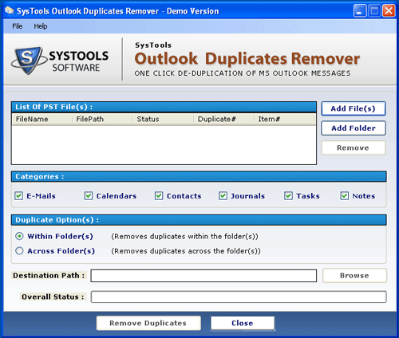Open the Help menu
399x338 pixels.
click(41, 26)
